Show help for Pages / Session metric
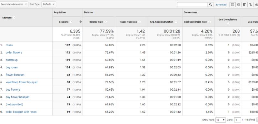Image resolution: width=258 pixels, height=124 pixels. [140, 22]
